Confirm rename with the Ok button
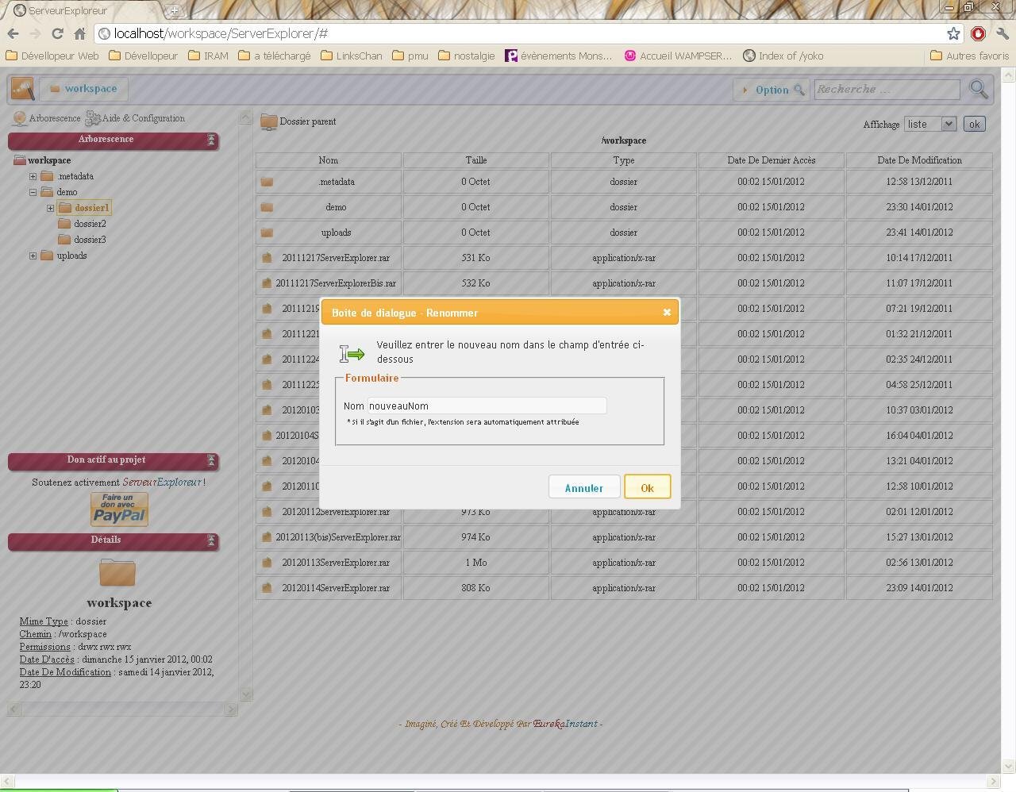The image size is (1016, 792). (647, 486)
